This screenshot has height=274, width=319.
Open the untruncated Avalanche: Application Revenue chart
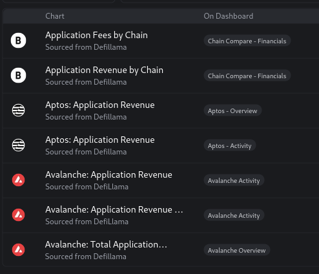pos(108,174)
